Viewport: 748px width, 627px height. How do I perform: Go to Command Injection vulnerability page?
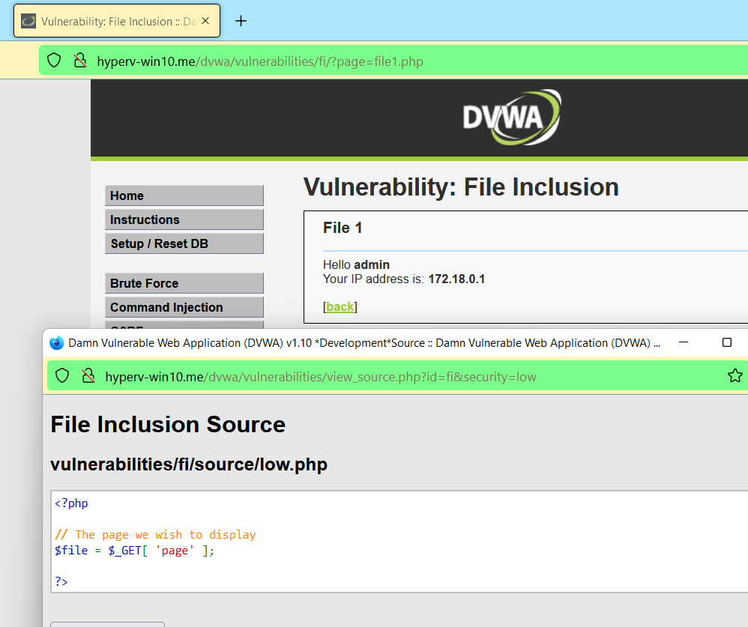[x=184, y=308]
